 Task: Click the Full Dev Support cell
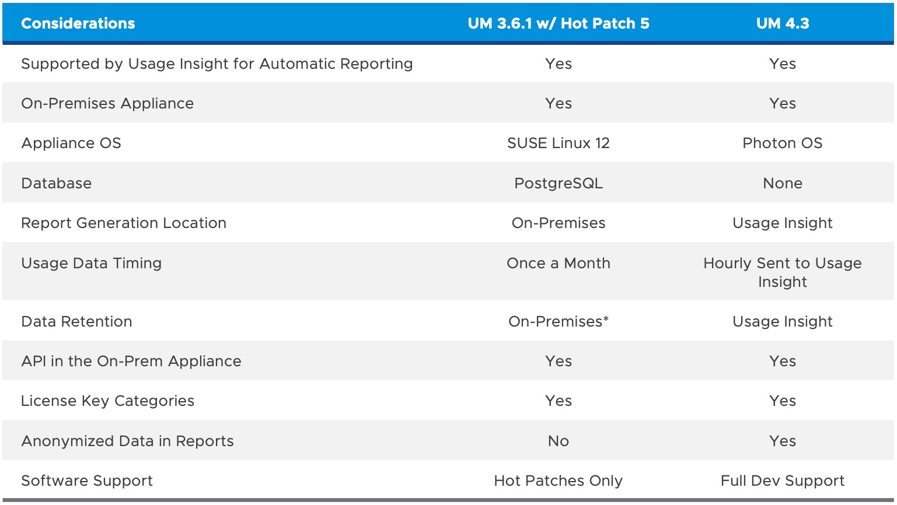(x=782, y=481)
